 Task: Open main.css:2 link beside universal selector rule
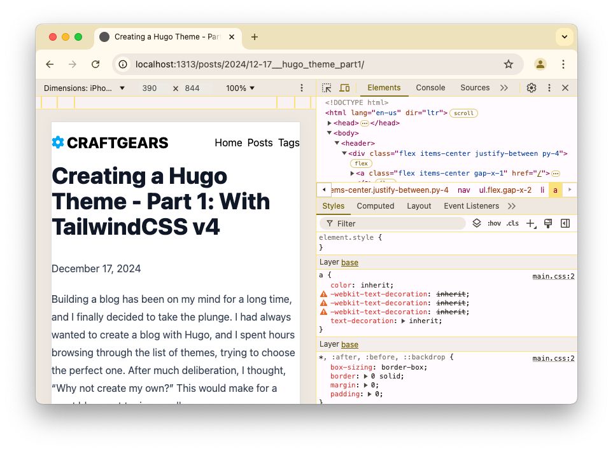[553, 358]
